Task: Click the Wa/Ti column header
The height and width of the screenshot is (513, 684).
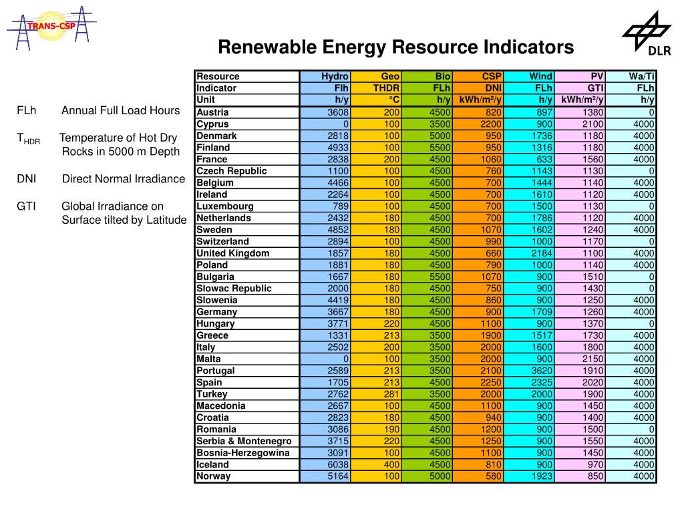Action: tap(631, 76)
